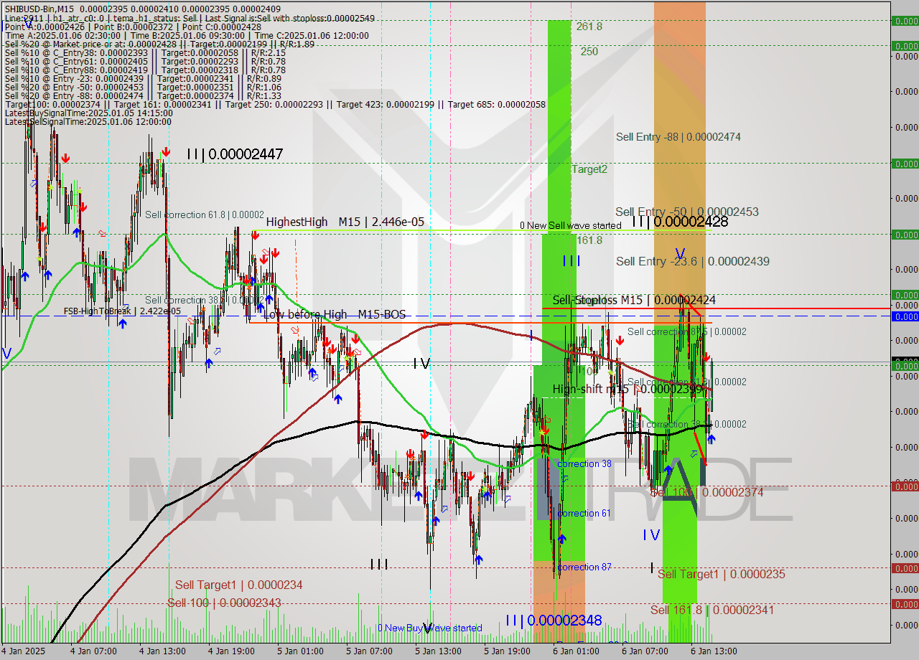Click the 'Target2' label on green zone
The image size is (919, 660).
[x=589, y=169]
